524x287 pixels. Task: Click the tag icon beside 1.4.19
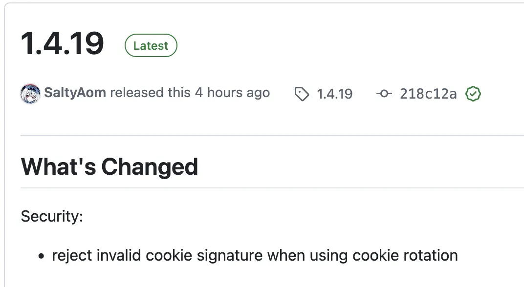pyautogui.click(x=302, y=94)
